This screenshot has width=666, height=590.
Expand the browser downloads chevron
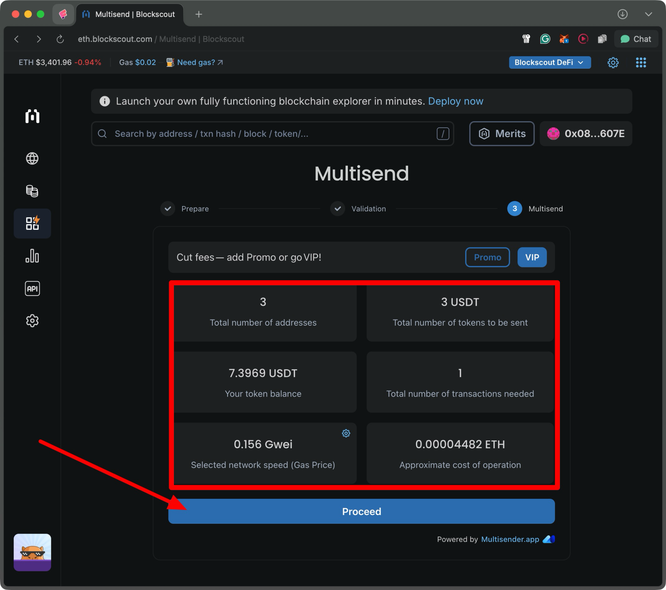pos(647,14)
